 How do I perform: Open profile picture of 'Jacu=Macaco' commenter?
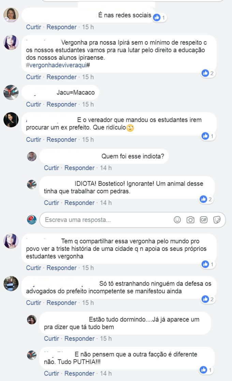[x=11, y=92]
